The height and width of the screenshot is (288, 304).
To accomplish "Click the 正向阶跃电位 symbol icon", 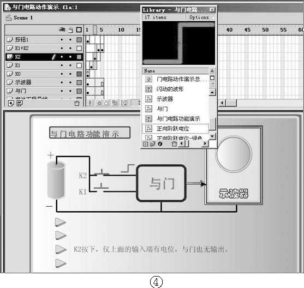I will 148,128.
